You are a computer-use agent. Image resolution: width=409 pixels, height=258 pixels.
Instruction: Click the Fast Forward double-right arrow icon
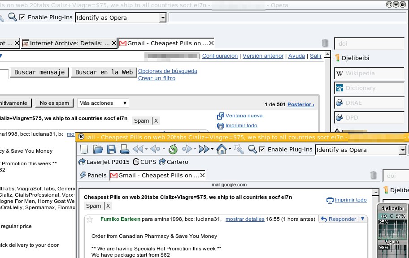204,149
